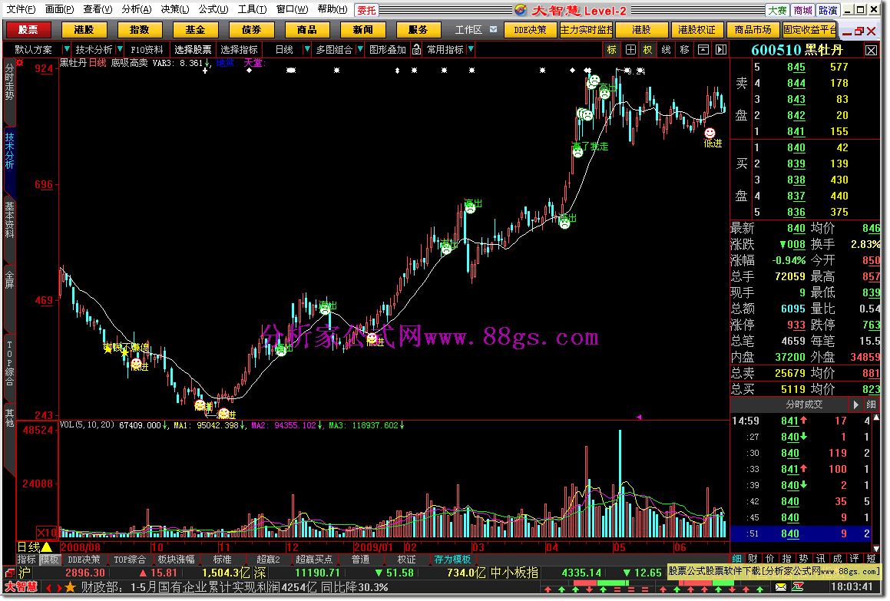Expand the 分时成交 arrow icon
Image resolution: width=890 pixels, height=601 pixels.
(856, 405)
